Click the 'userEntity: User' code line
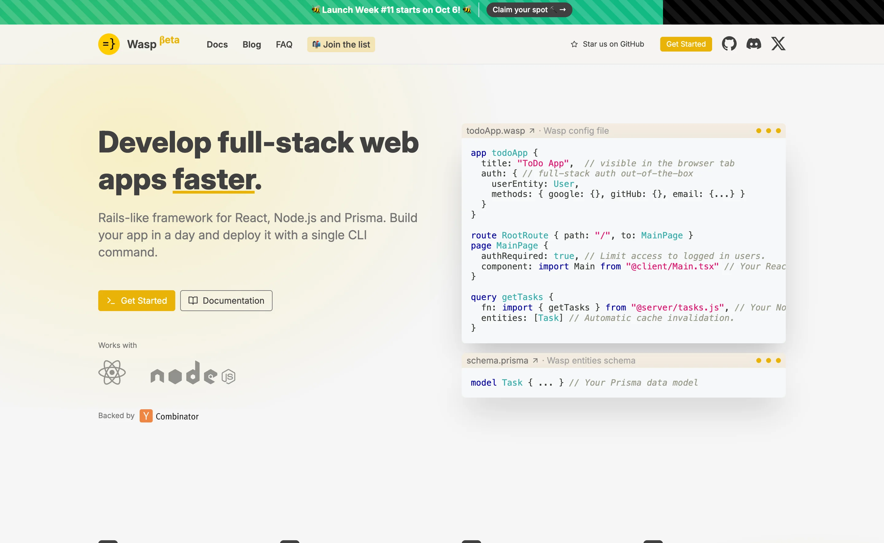Screen dimensions: 884x543 pyautogui.click(x=535, y=184)
